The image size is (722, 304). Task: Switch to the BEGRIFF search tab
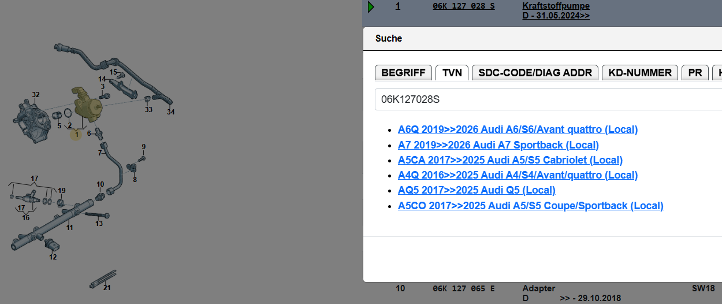(x=403, y=72)
